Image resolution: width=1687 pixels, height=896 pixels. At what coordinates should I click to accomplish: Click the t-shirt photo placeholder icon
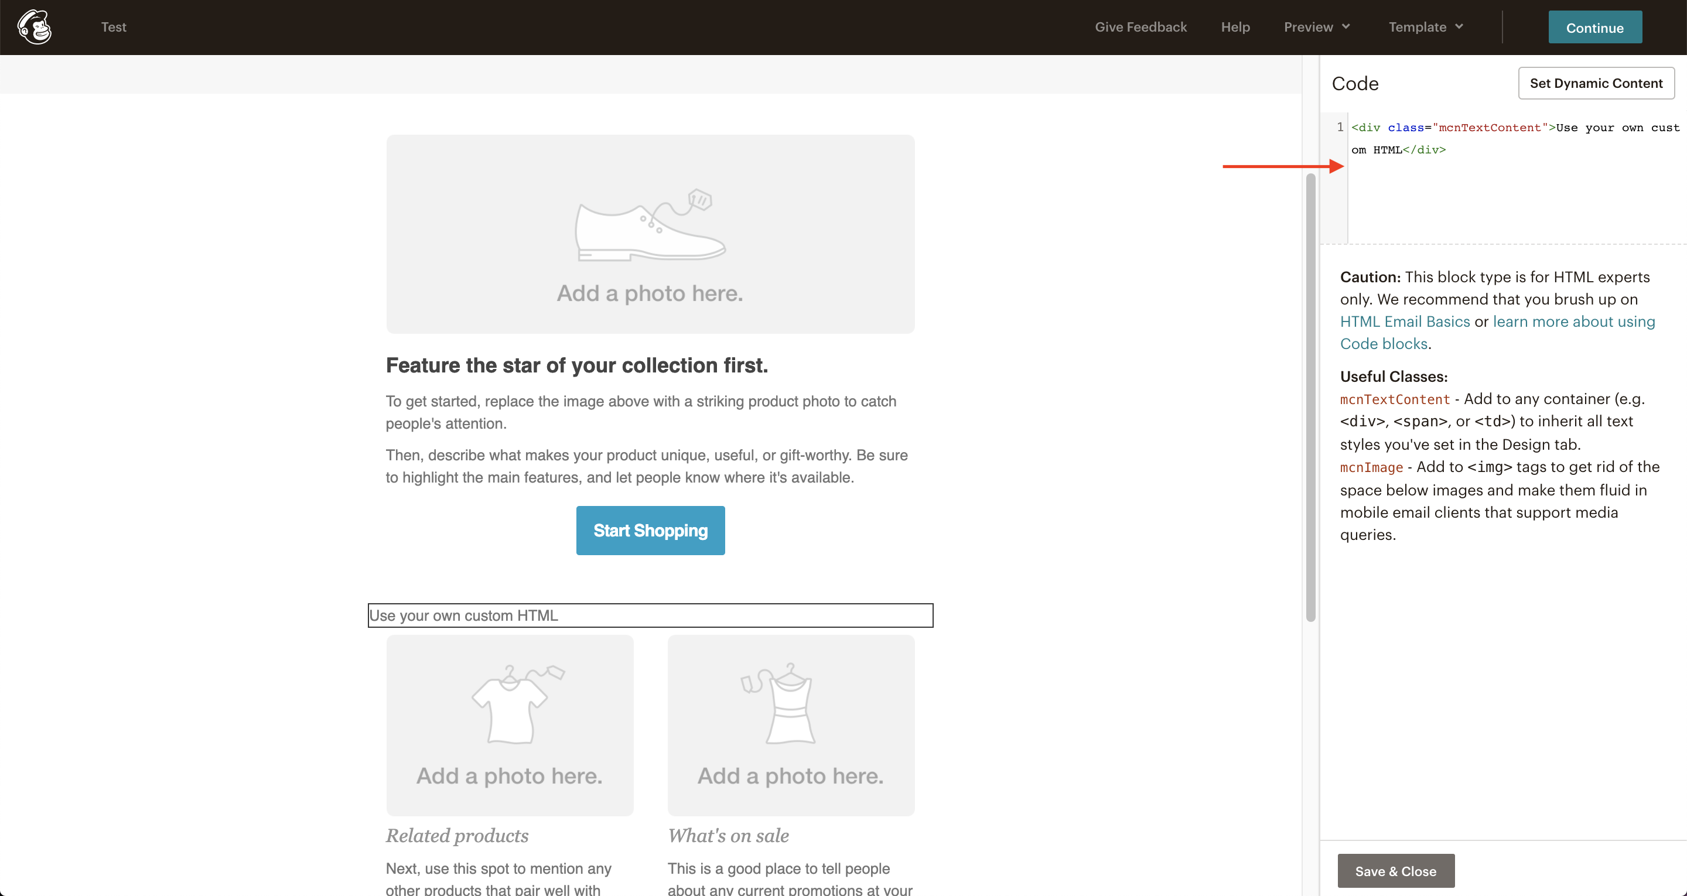click(518, 704)
